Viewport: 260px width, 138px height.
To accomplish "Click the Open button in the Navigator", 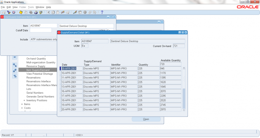I will tap(146, 119).
